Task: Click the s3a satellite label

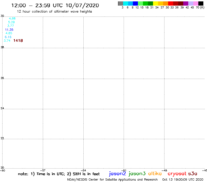Action: (193, 174)
